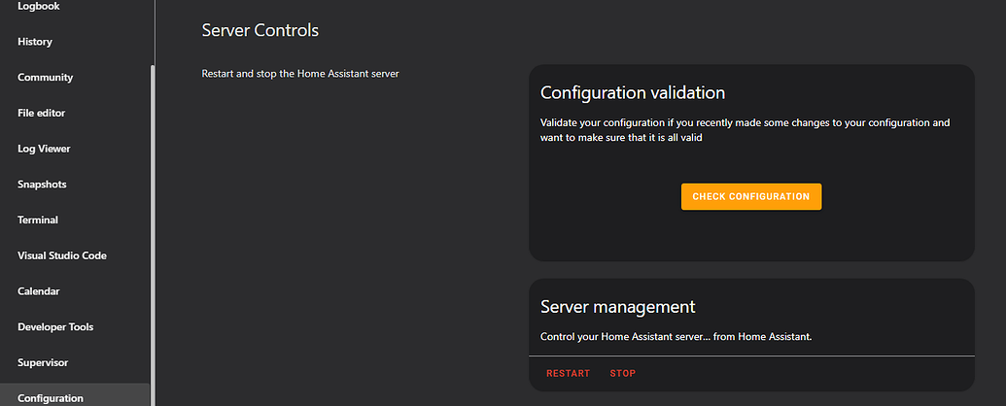Go to the Supervisor page
This screenshot has width=1006, height=406.
point(43,362)
